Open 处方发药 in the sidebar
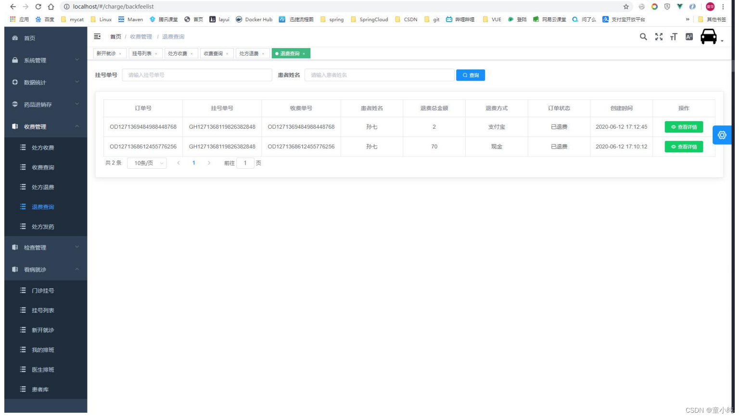This screenshot has width=741, height=418. pyautogui.click(x=46, y=226)
